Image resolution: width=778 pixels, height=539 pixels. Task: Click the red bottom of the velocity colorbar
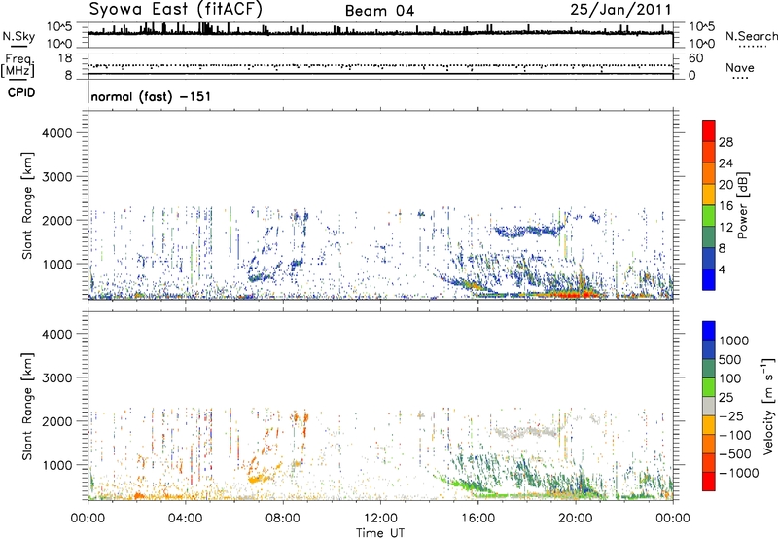tap(709, 482)
